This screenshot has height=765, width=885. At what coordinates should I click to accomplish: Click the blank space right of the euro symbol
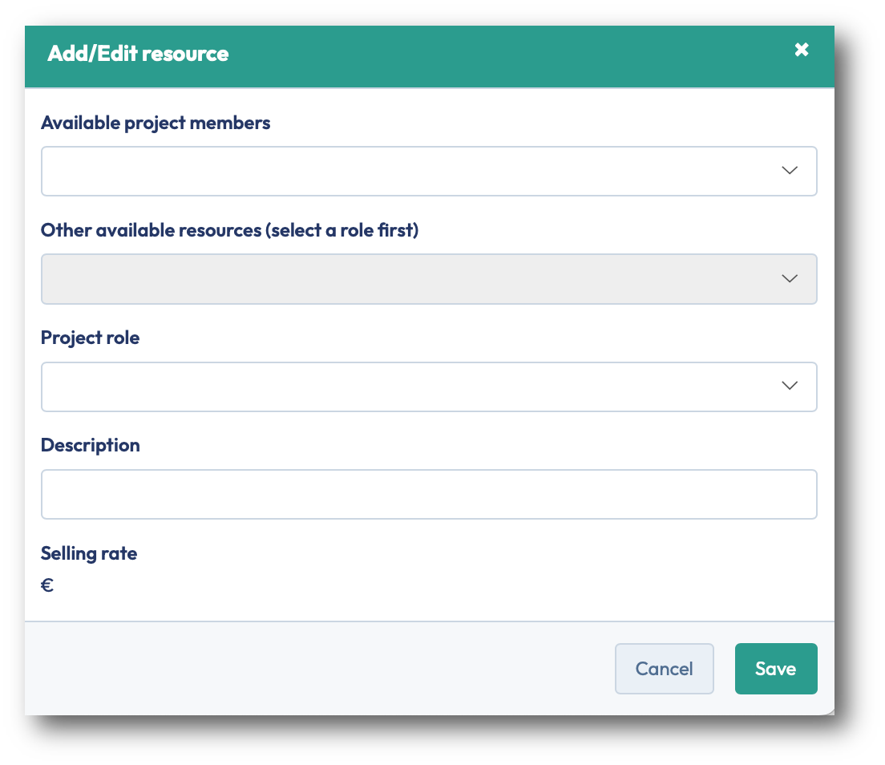coord(401,585)
